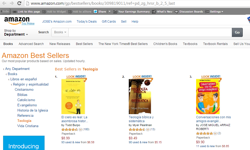This screenshot has height=150, width=250.
Task: Expand rating details for El cielo es real
Action: (80, 129)
